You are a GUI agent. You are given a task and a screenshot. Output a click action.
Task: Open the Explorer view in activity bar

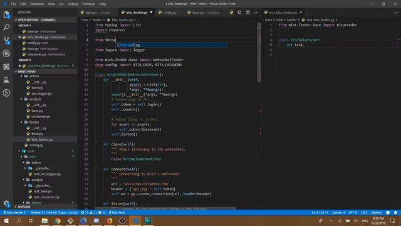[x=6, y=15]
